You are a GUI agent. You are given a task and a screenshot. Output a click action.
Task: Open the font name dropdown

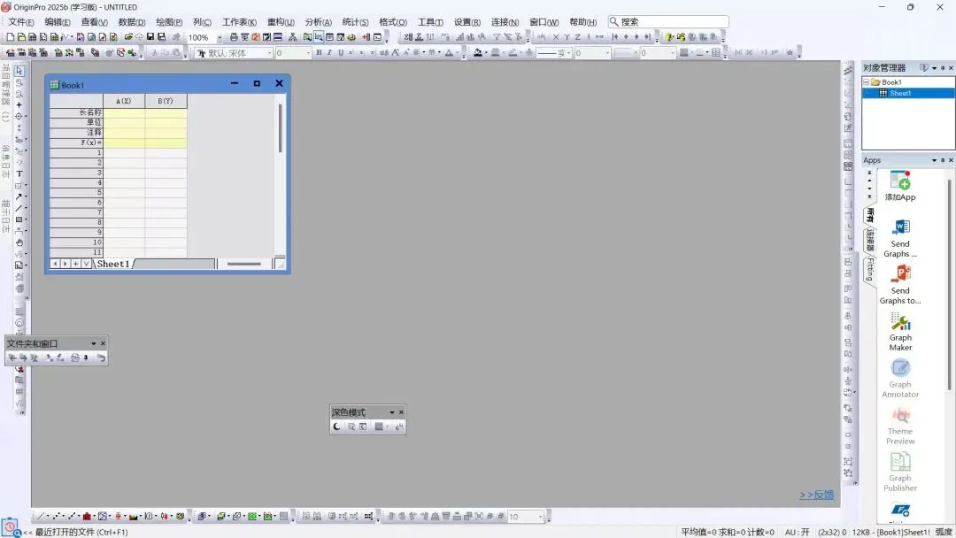tap(269, 53)
